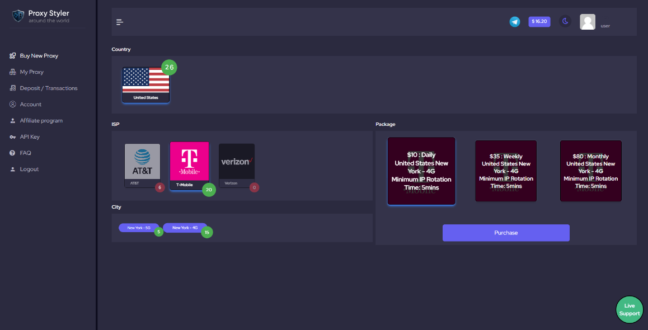Click the FAQ question mark icon
The image size is (648, 330).
(x=13, y=153)
